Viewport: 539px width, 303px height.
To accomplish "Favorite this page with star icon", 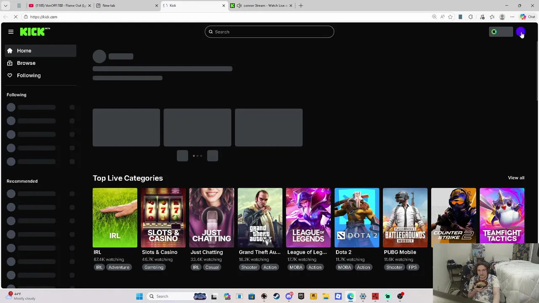I will click(x=450, y=17).
